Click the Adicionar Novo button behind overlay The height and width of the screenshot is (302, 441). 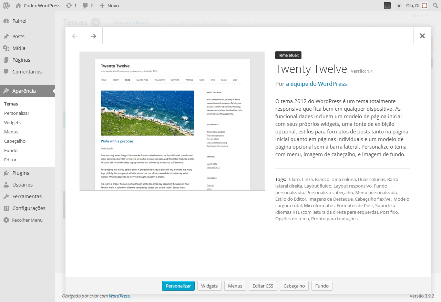(130, 22)
